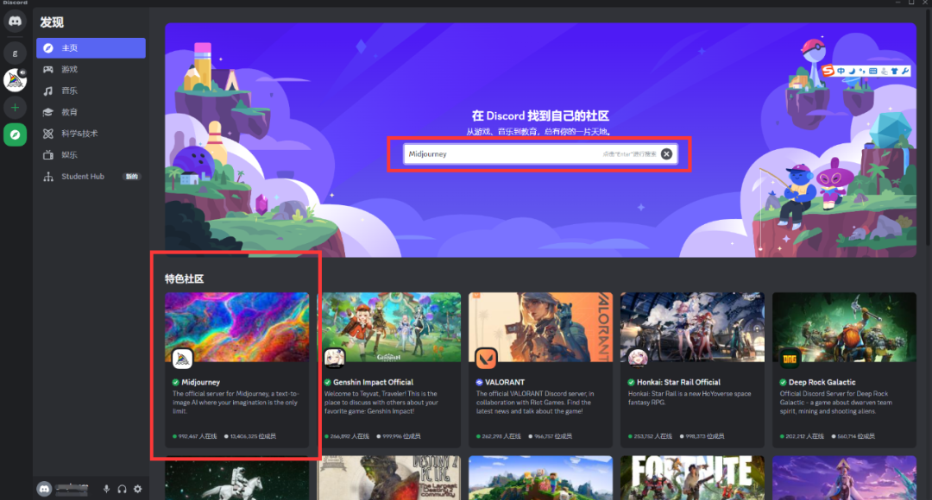This screenshot has height=500, width=932.
Task: Click the game controller icon beside 游戏
Action: pos(48,70)
